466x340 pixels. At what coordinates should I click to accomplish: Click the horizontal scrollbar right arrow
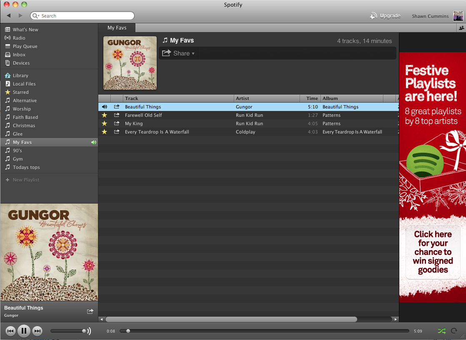pos(396,319)
